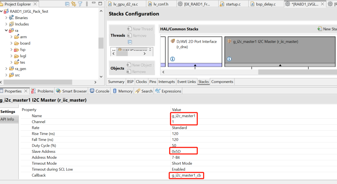The image size is (337, 184).
Task: Open the Timeout Mode value Short Mode
Action: [182, 163]
